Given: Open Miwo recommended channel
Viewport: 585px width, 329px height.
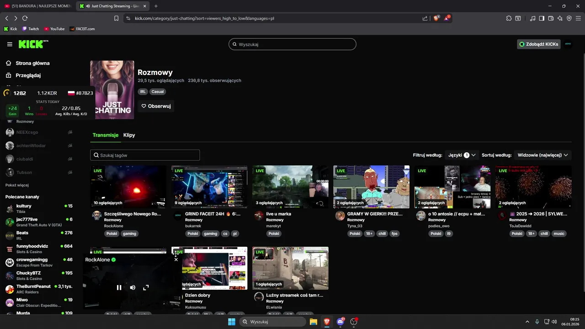Looking at the screenshot, I should [39, 302].
